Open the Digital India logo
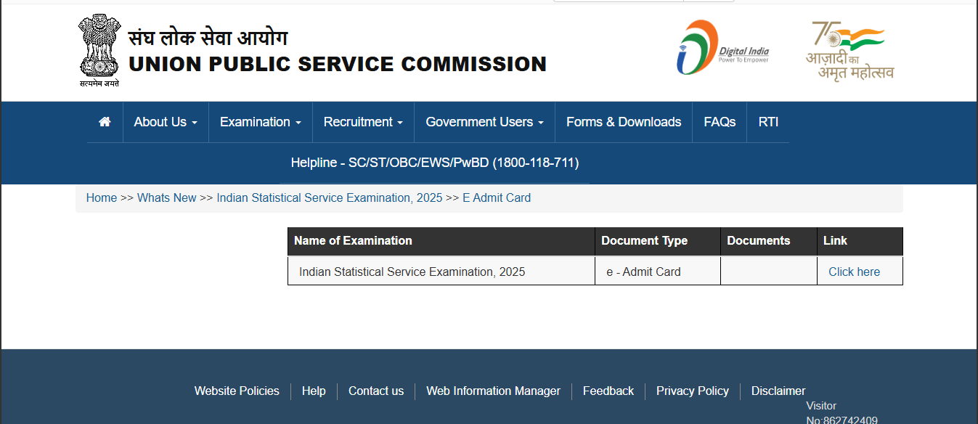Viewport: 978px width, 424px height. pyautogui.click(x=722, y=48)
